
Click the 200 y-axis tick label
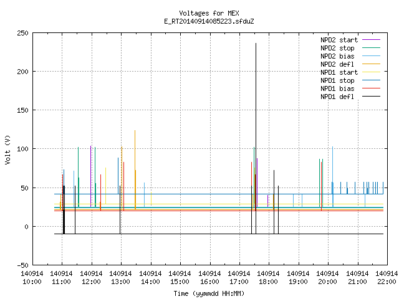point(22,72)
